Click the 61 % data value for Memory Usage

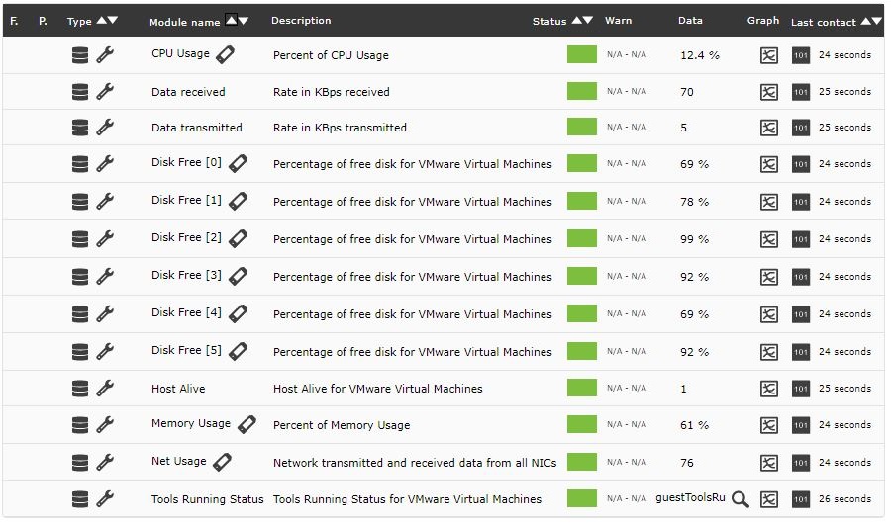pyautogui.click(x=694, y=425)
